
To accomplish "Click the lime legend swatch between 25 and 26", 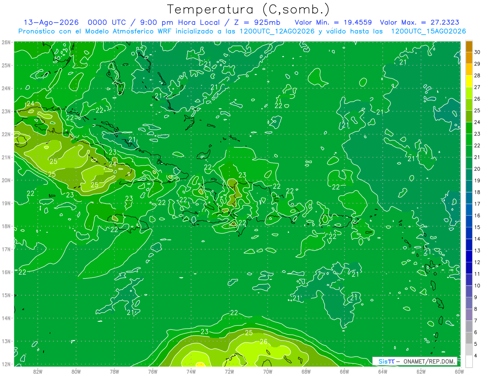I will [469, 105].
